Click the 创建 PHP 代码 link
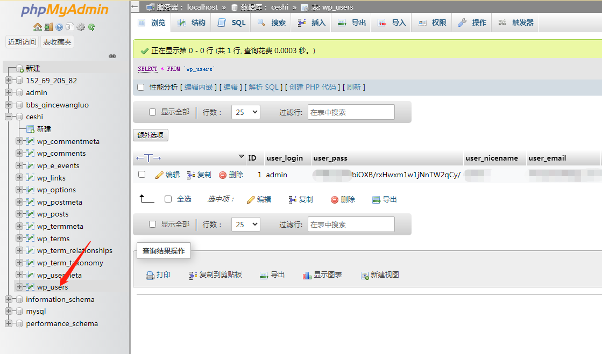The height and width of the screenshot is (354, 602). pyautogui.click(x=313, y=88)
